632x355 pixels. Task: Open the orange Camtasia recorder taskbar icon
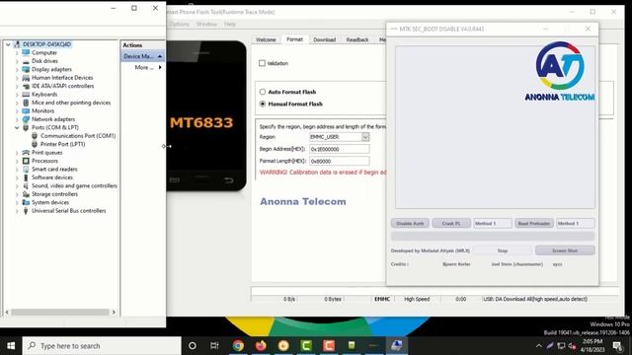329,346
